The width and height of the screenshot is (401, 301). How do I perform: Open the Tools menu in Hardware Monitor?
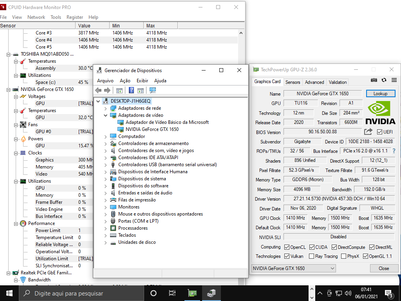tap(56, 17)
